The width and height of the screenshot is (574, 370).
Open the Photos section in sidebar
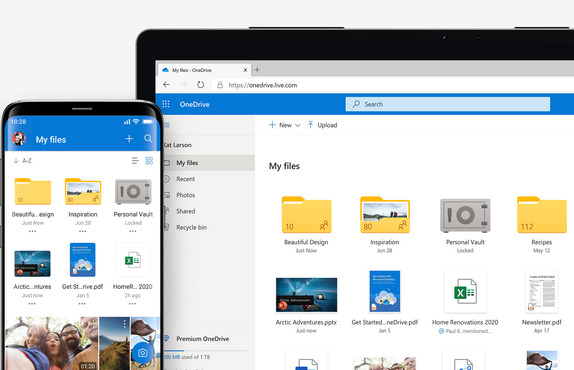pos(185,195)
